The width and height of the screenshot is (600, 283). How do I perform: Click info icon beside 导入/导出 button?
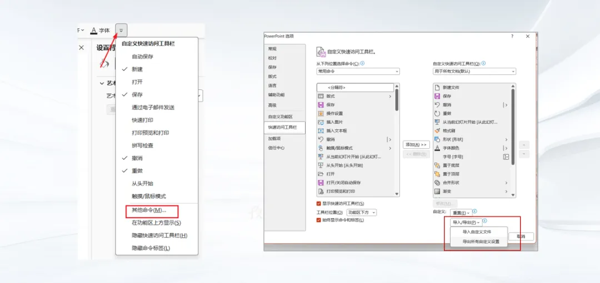coord(484,221)
